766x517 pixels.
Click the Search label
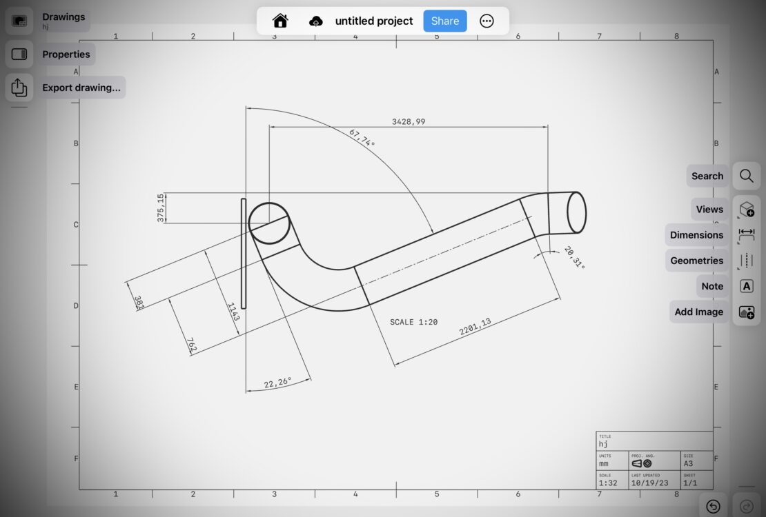click(707, 176)
